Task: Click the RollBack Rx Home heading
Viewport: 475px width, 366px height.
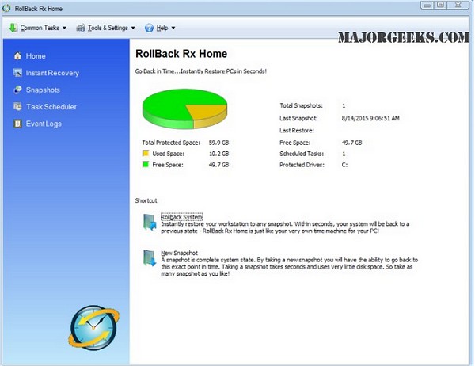Action: tap(181, 54)
